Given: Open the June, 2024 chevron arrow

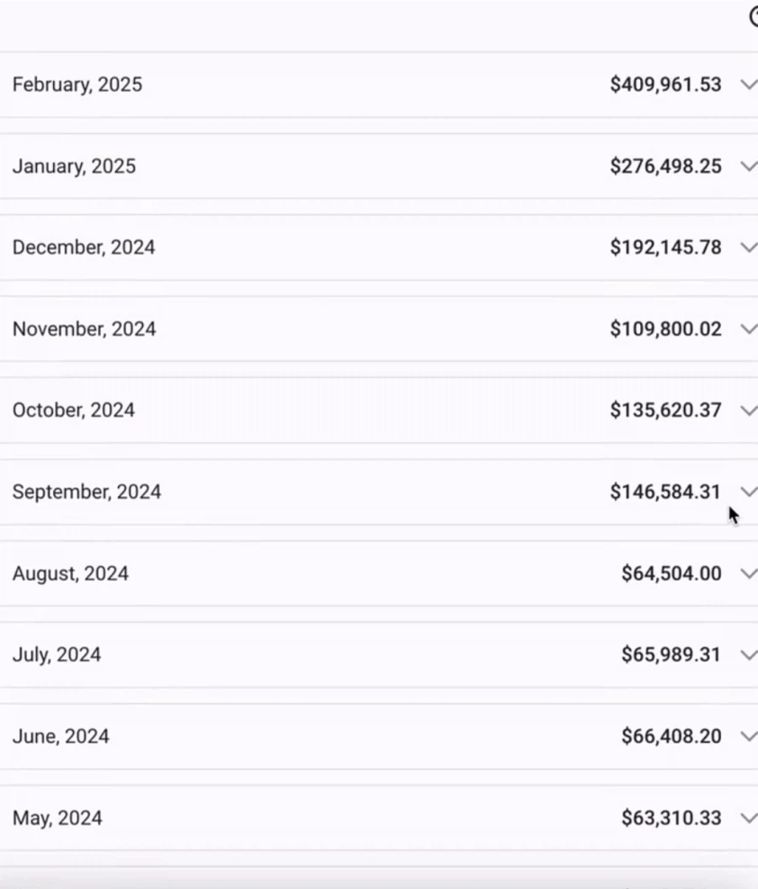Looking at the screenshot, I should [x=748, y=736].
